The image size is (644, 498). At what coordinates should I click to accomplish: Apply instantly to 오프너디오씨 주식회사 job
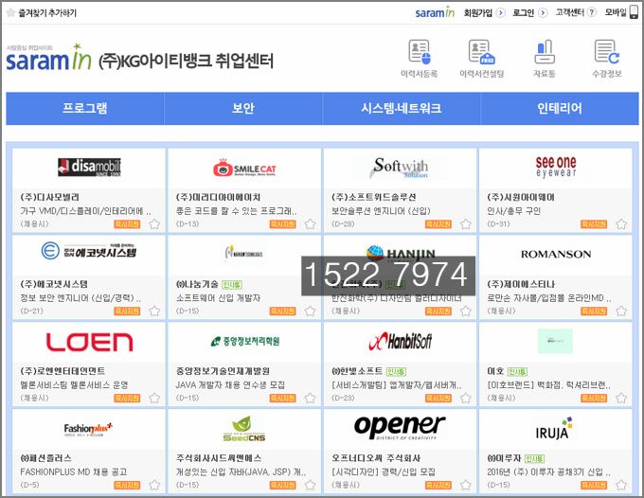tap(438, 486)
